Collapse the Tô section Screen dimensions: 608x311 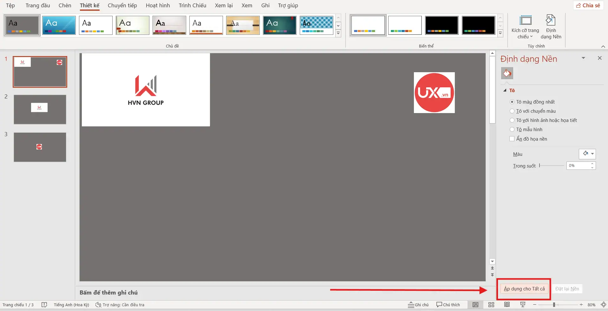click(505, 91)
